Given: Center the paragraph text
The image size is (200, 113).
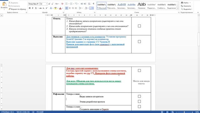Looking at the screenshot, I should (70, 8).
